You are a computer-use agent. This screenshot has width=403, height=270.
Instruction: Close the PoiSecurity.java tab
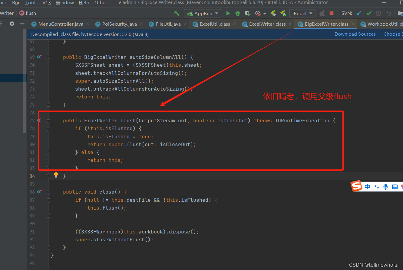coord(141,24)
